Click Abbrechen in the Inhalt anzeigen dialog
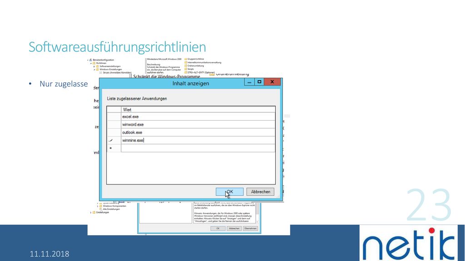Image resolution: width=465 pixels, height=261 pixels. click(x=260, y=192)
